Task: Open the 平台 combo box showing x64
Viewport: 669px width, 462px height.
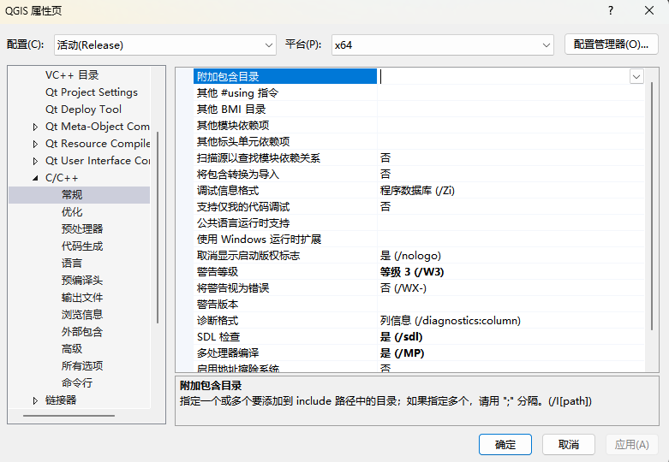Action: point(443,44)
